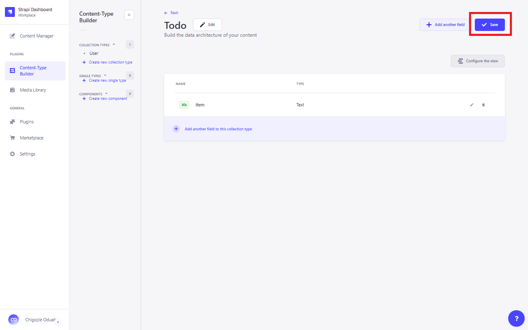Select the User collection type
Screen dimensions: 528x330
(94, 53)
